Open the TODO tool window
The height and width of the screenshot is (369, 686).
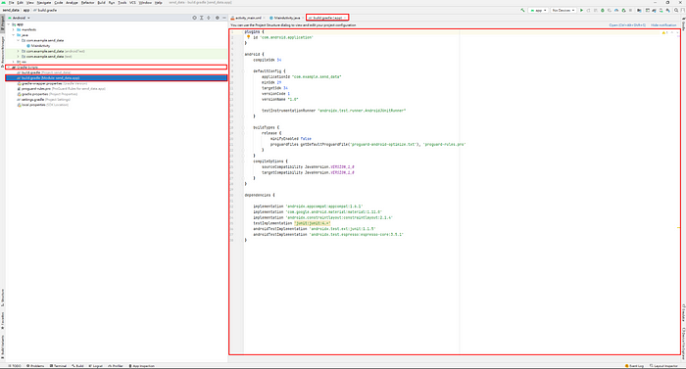point(15,366)
